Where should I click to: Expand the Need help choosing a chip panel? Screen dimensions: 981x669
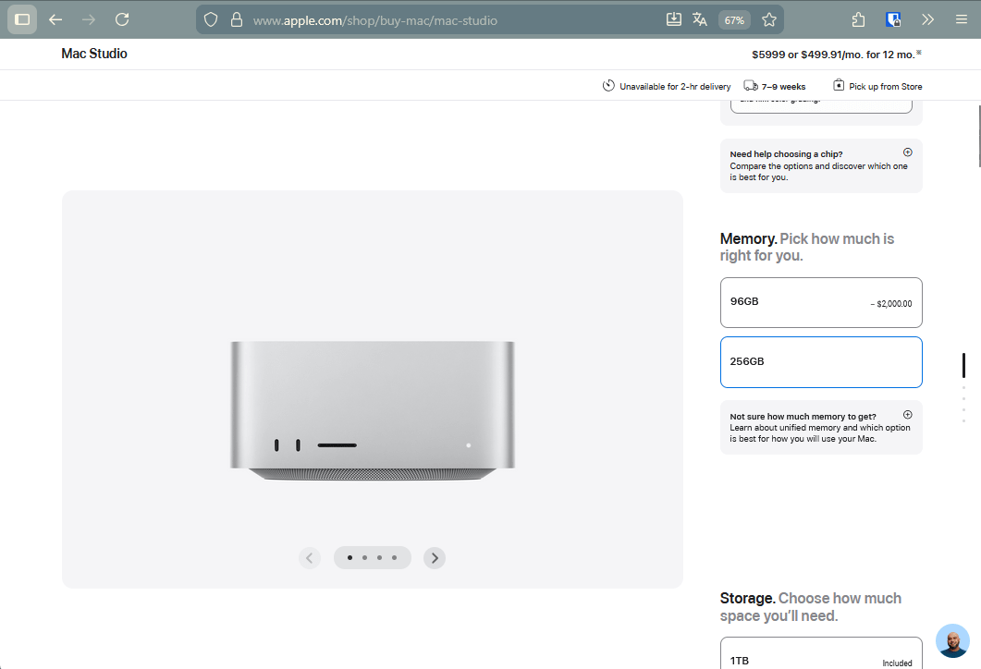907,152
